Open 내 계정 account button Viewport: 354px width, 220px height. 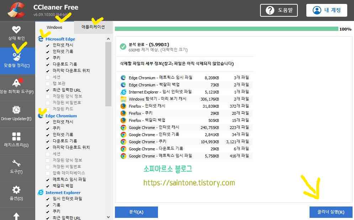tap(327, 10)
